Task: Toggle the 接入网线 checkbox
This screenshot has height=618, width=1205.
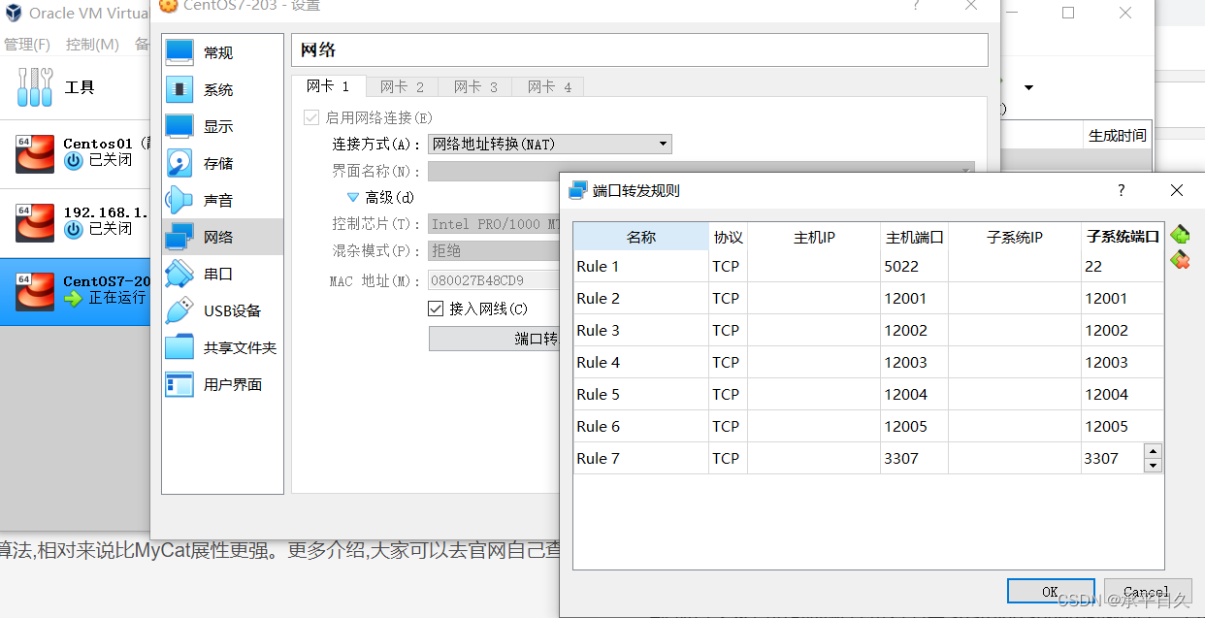Action: point(436,309)
